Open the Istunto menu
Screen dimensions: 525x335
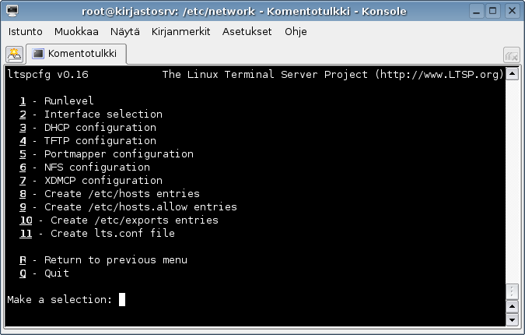[26, 32]
